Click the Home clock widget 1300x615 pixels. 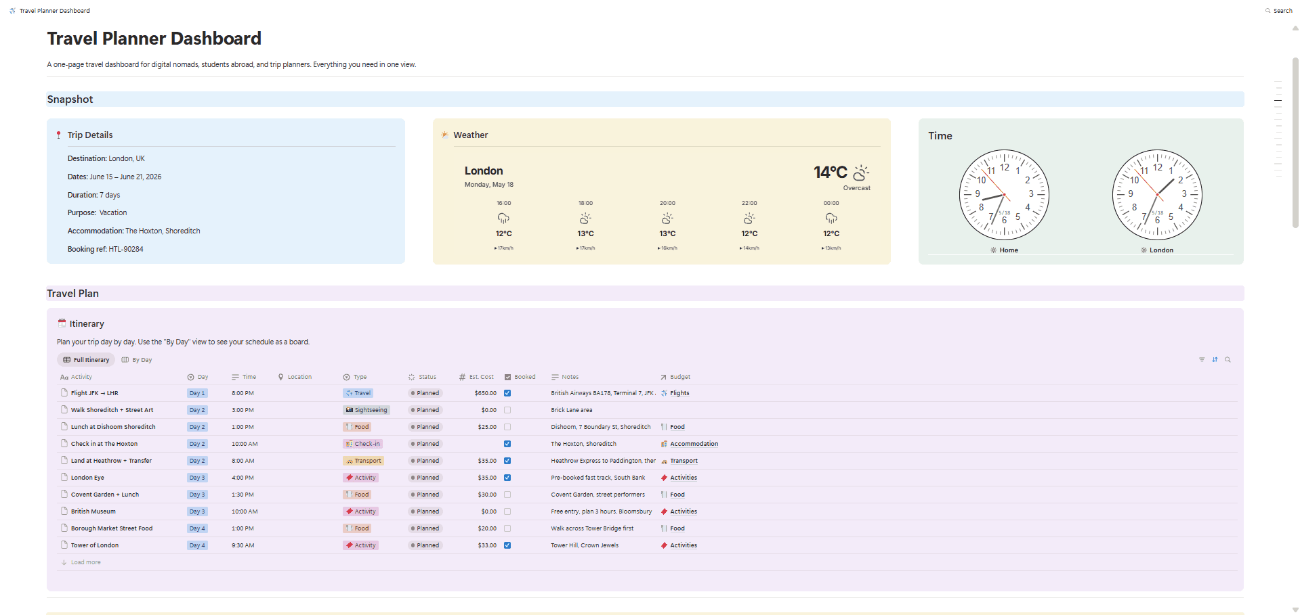click(1004, 195)
